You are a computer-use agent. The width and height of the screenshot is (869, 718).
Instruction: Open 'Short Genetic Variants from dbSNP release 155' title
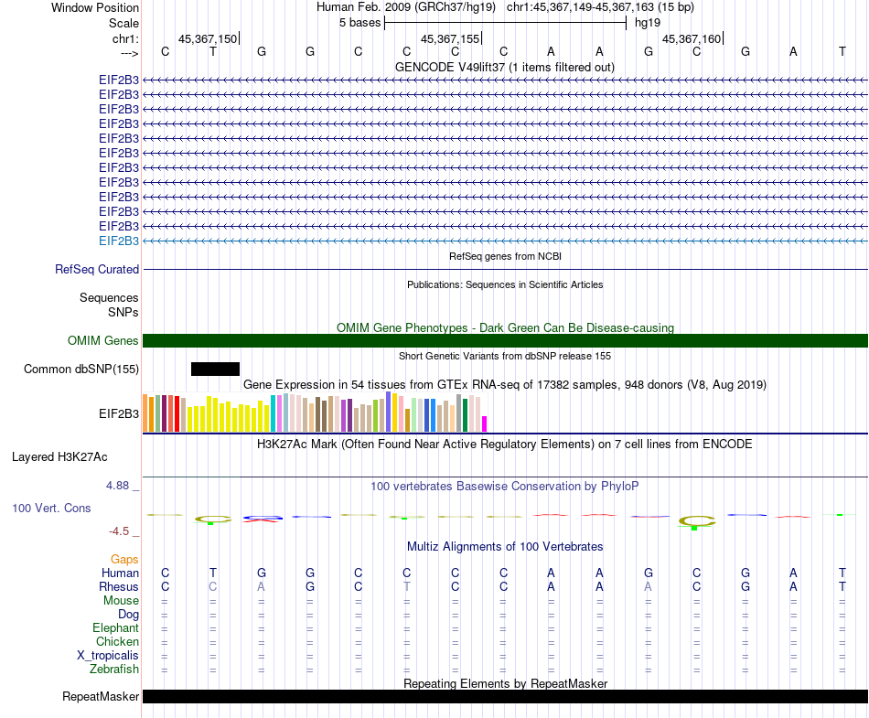tap(504, 356)
